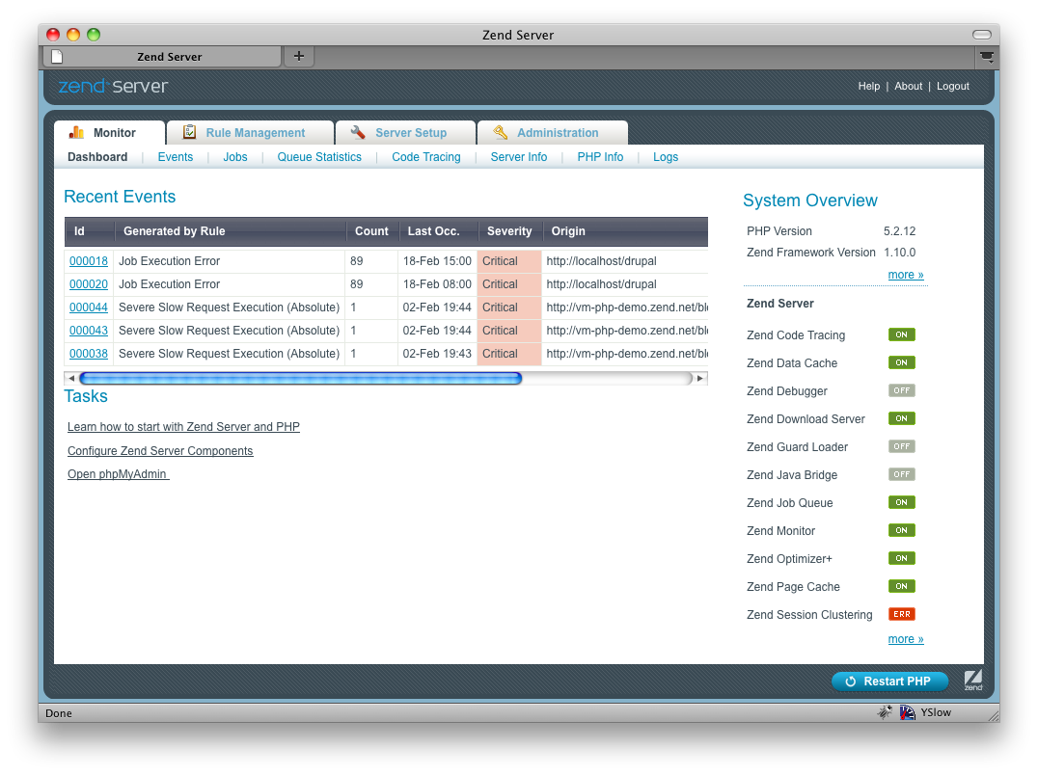Image resolution: width=1038 pixels, height=775 pixels.
Task: Open the Code Tracing sub-tab
Action: [426, 157]
